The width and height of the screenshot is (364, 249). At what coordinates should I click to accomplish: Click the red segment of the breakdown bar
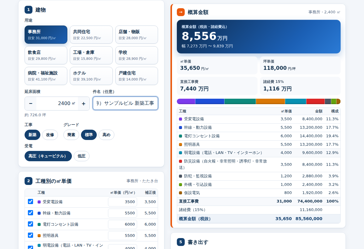[315, 101]
